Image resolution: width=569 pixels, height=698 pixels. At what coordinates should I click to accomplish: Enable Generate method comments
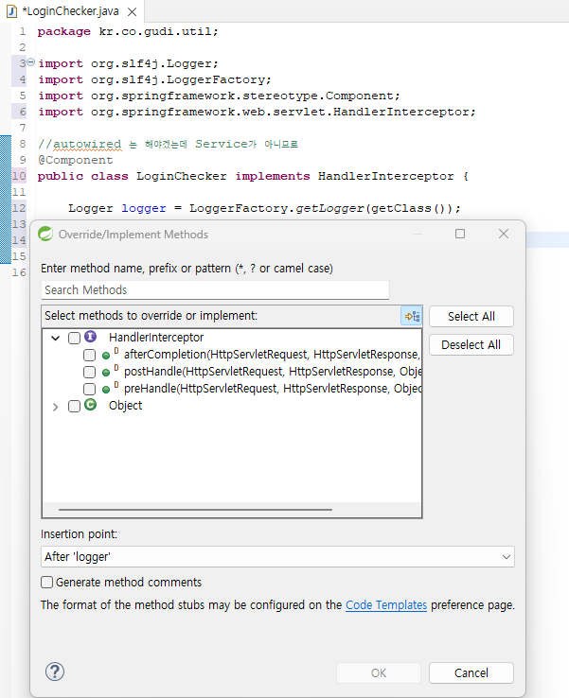(x=46, y=583)
